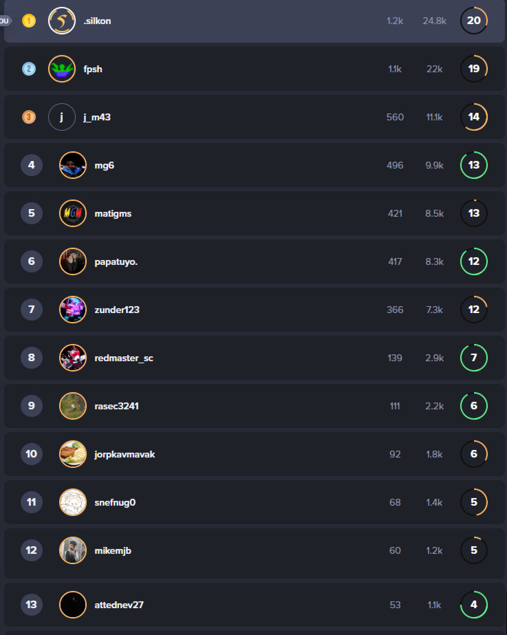Click .silkon's level 20 progress ring
Viewport: 507px width, 635px height.
[x=474, y=21]
